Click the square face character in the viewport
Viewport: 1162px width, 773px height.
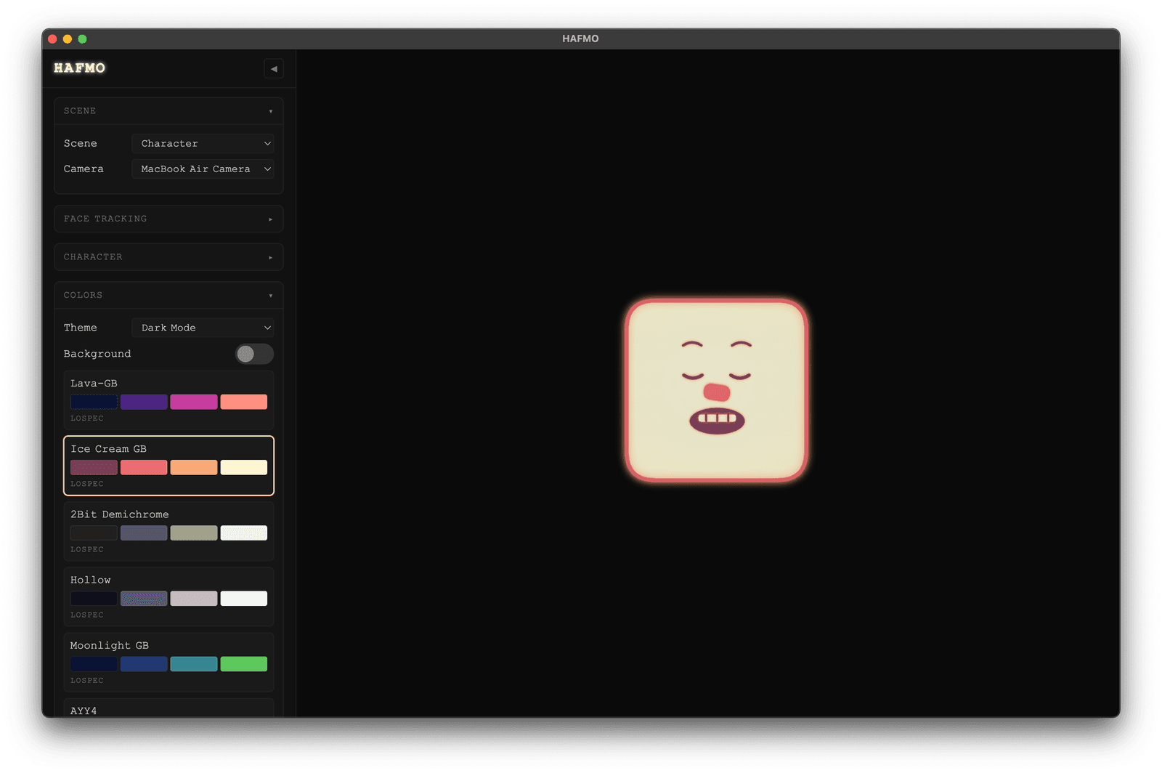717,390
